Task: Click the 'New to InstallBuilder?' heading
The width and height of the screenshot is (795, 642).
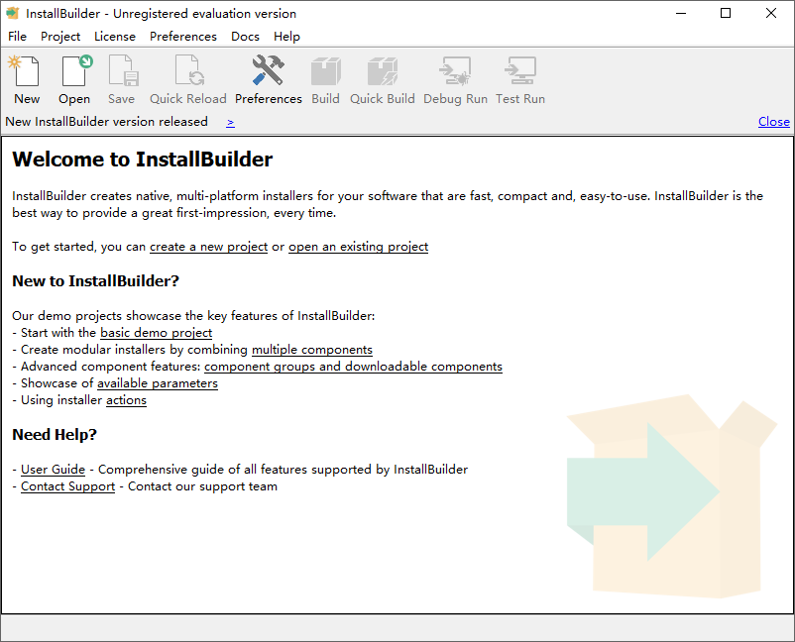Action: coord(96,280)
